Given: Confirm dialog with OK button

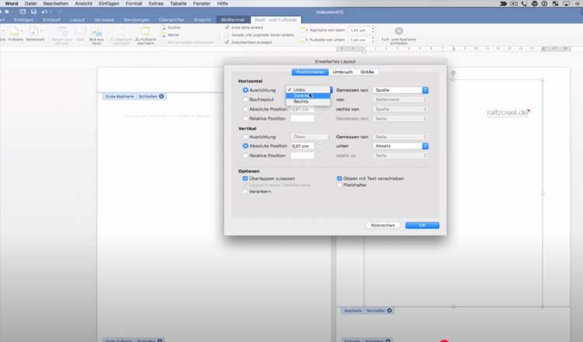Looking at the screenshot, I should coord(422,225).
